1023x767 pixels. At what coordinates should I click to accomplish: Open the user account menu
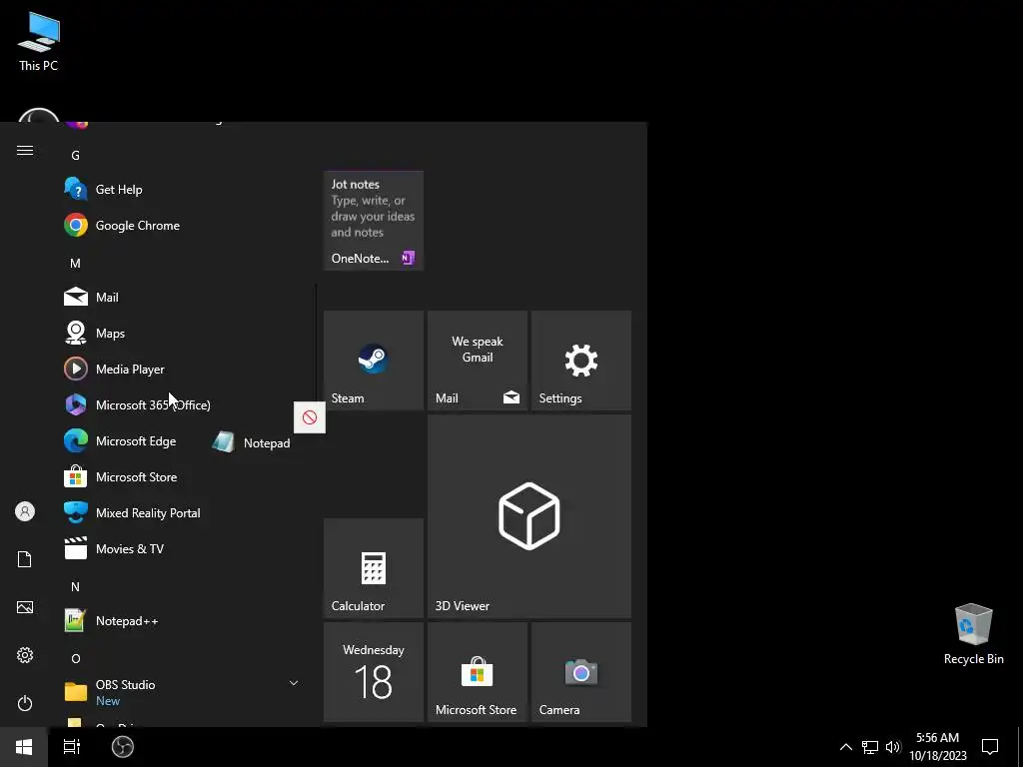point(25,511)
